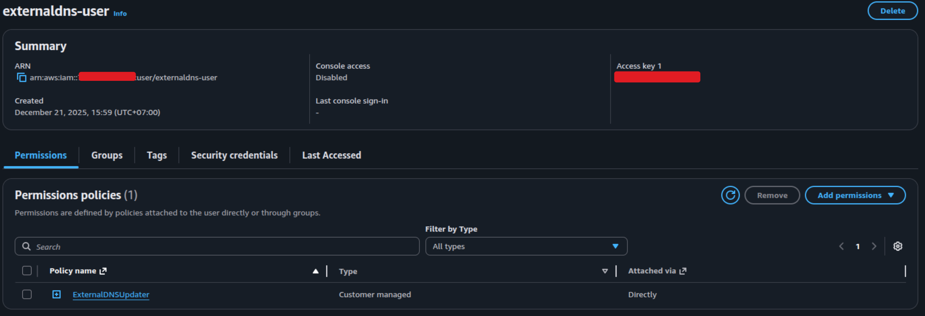
Task: Copy the ARN using the copy icon
Action: [22, 78]
